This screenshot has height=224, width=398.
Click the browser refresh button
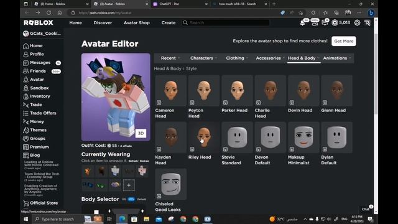pos(49,12)
